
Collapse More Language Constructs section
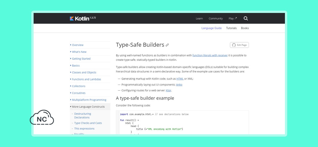90,107
